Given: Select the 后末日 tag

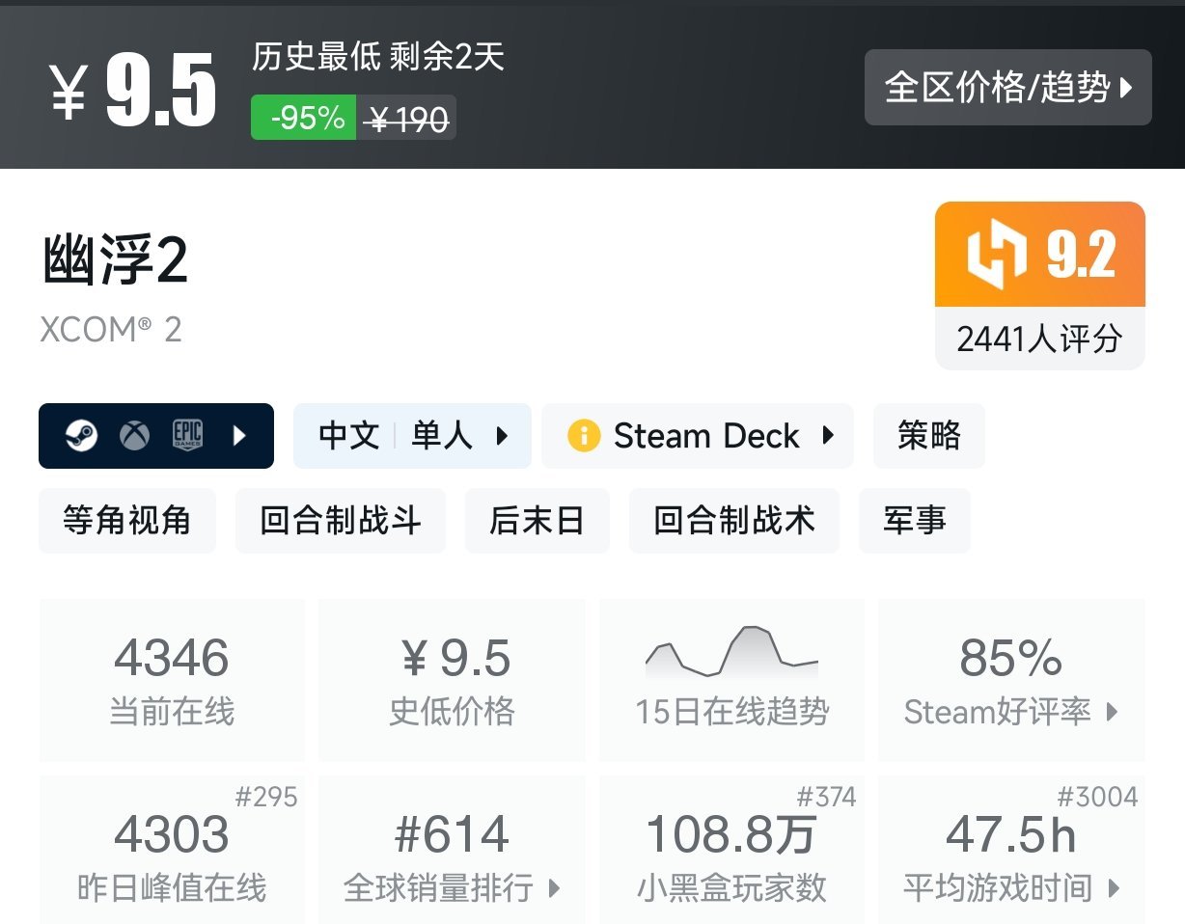Looking at the screenshot, I should 537,521.
